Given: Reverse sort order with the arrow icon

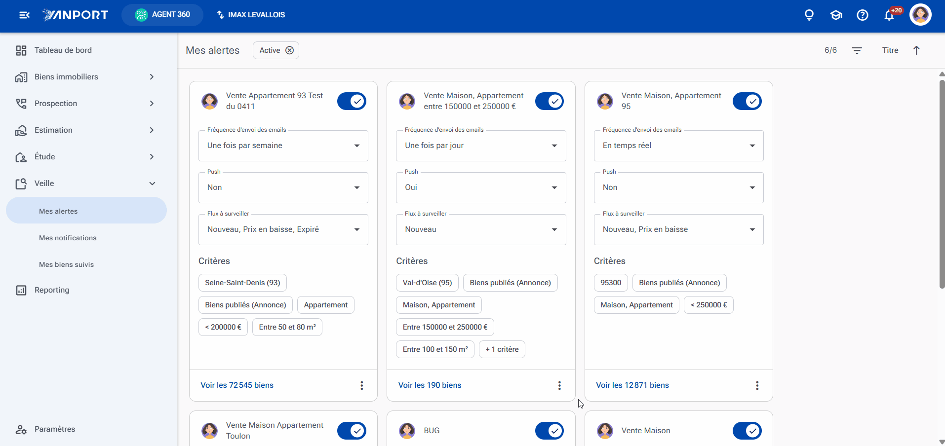Looking at the screenshot, I should (x=916, y=50).
